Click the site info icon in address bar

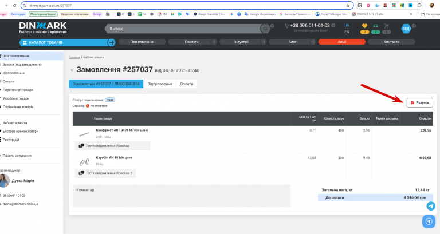tap(25, 5)
